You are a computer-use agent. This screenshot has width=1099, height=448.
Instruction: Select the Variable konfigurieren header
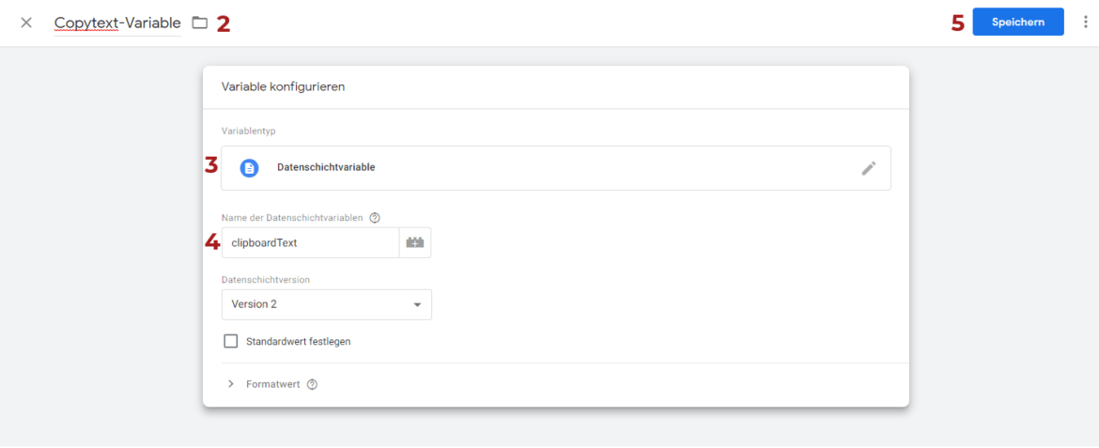[x=283, y=87]
